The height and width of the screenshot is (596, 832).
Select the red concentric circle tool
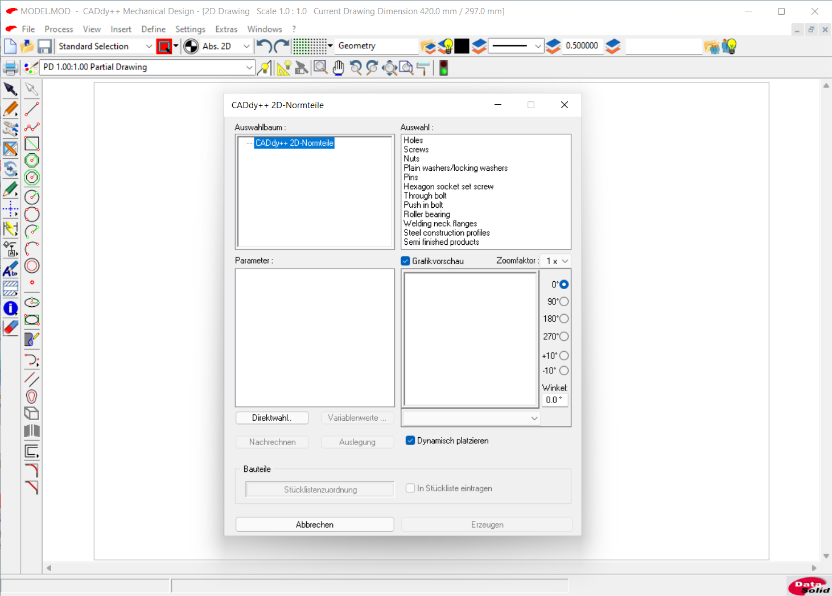[x=32, y=266]
